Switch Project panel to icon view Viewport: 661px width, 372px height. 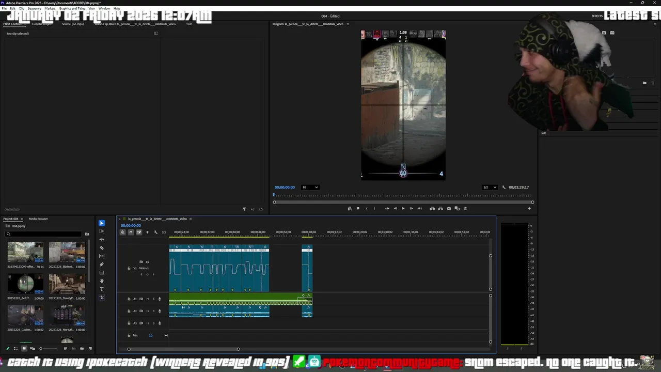(24, 348)
